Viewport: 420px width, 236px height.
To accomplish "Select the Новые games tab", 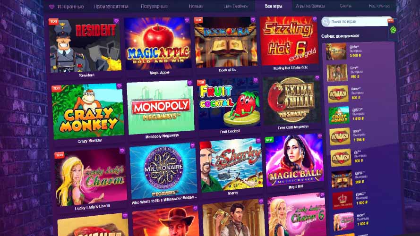I will 196,6.
